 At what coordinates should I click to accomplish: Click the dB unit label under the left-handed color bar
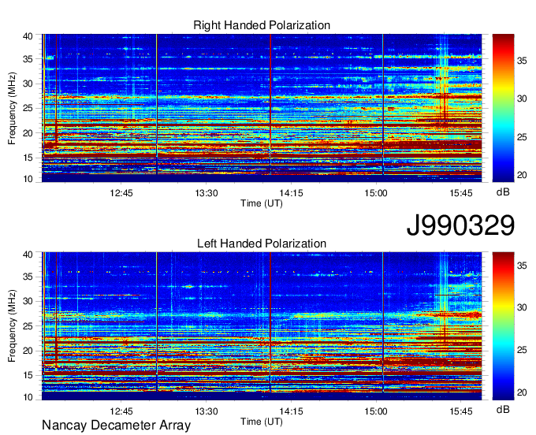tap(503, 409)
